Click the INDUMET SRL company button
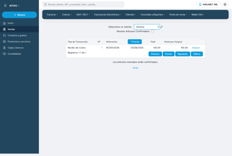Viewport: 232px width, 156px height. pos(208,4)
